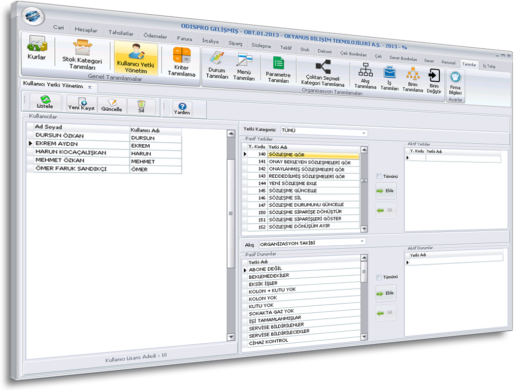Screen dimensions: 520x390
Task: Click down arrow of Pasif Yetkiler scrollbar
Action: [364, 229]
